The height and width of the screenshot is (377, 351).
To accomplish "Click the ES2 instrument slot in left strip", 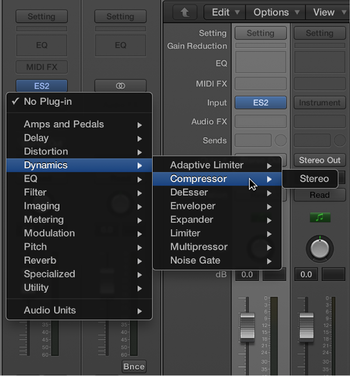I will point(41,86).
